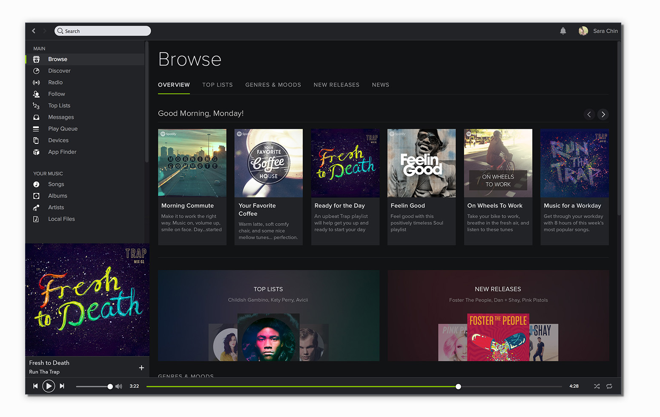660x417 pixels.
Task: Go forward with the right chevron arrow
Action: [44, 31]
